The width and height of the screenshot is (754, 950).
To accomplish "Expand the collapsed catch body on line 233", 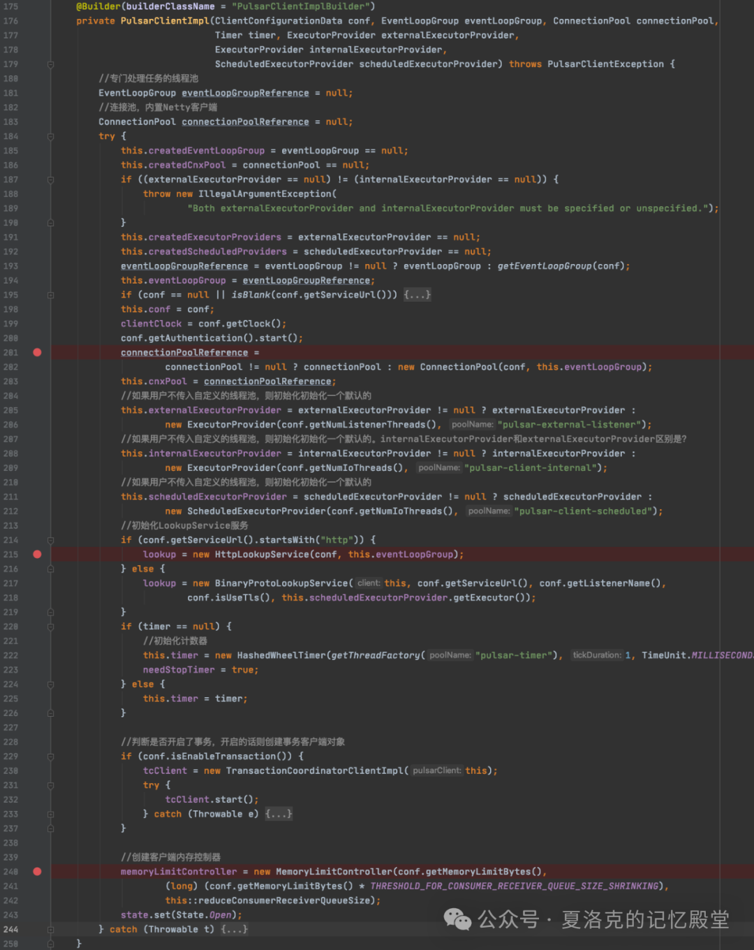I will point(279,814).
